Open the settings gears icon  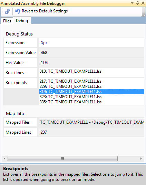point(7,11)
